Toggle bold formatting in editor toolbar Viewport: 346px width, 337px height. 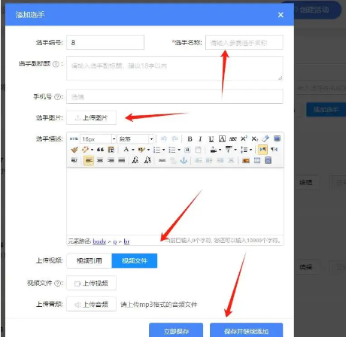click(190, 138)
